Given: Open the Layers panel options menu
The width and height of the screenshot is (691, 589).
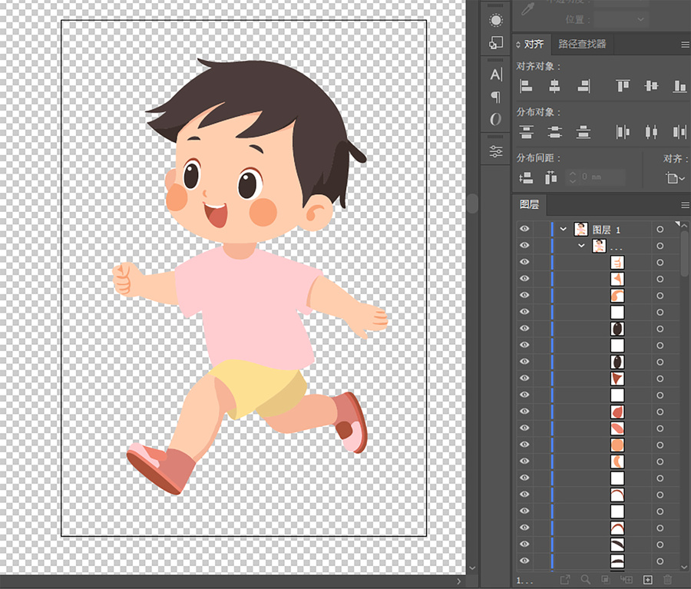Looking at the screenshot, I should pos(685,205).
